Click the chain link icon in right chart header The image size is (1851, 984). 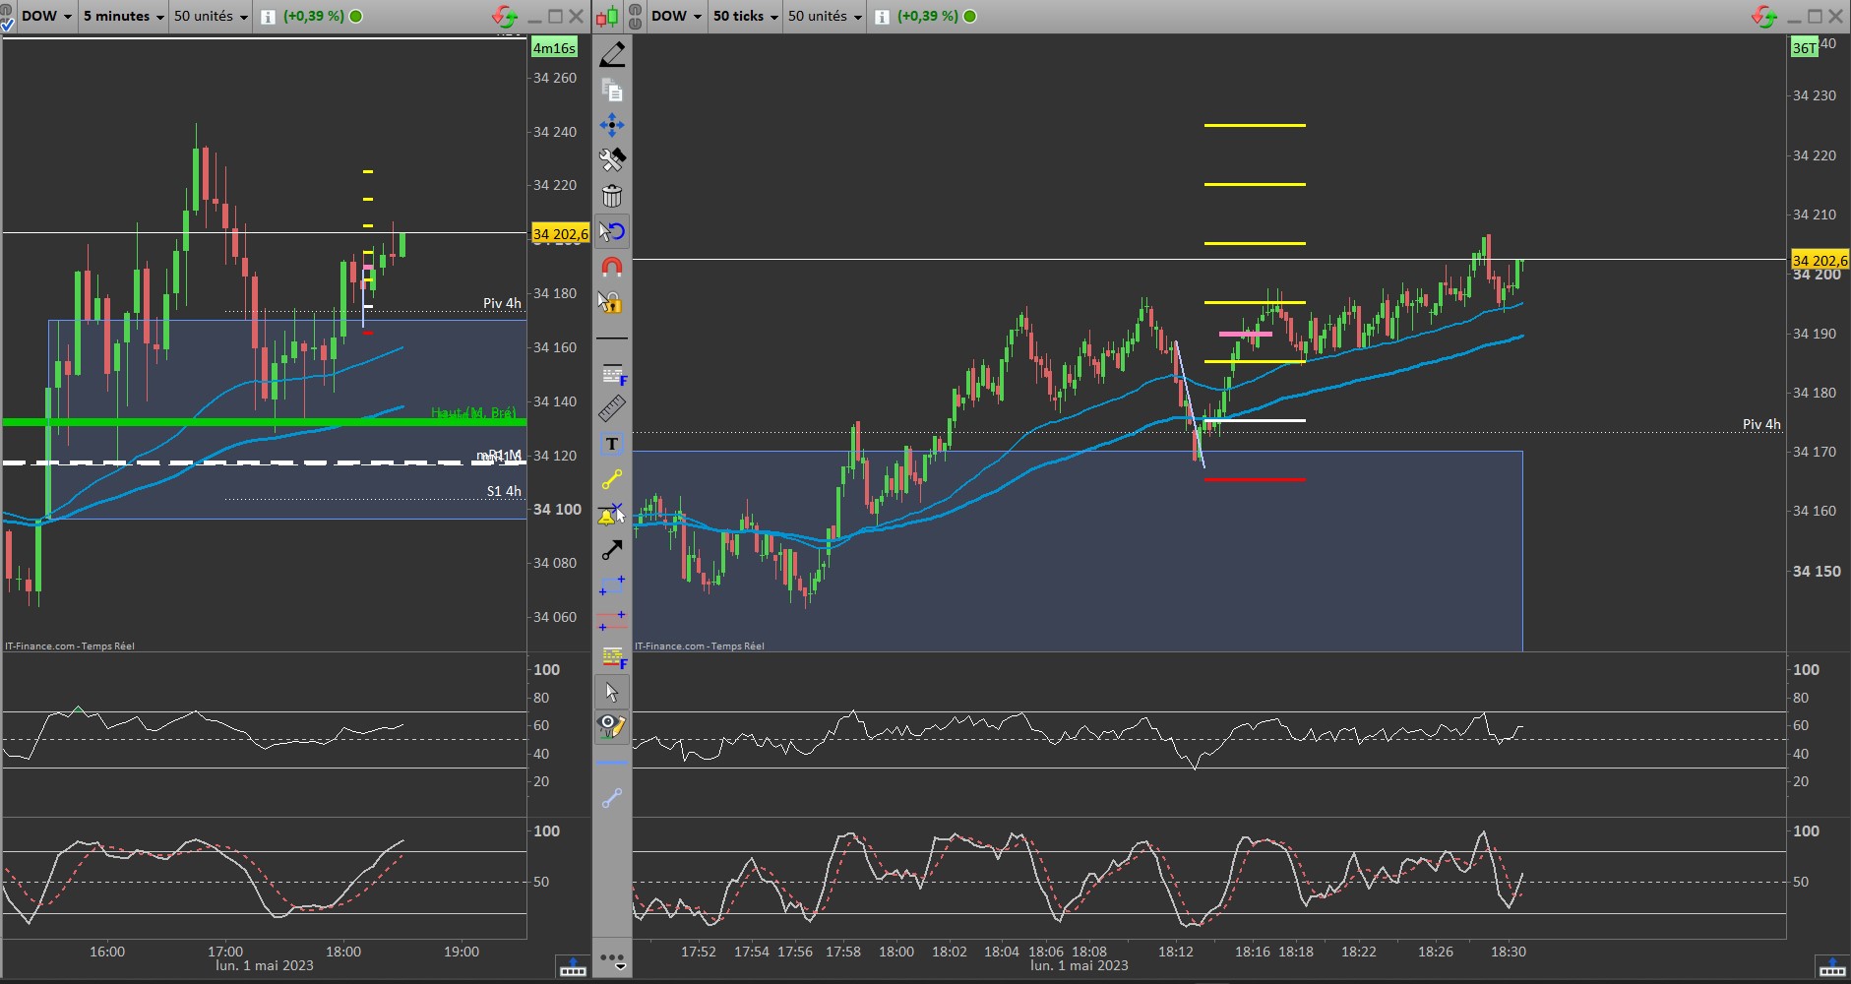click(636, 16)
